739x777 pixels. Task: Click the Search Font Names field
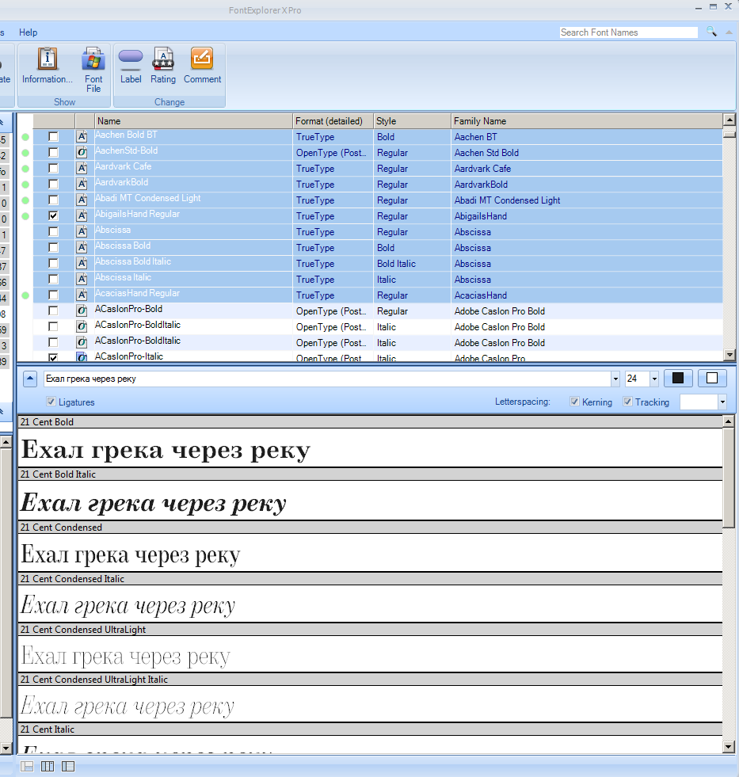point(628,32)
